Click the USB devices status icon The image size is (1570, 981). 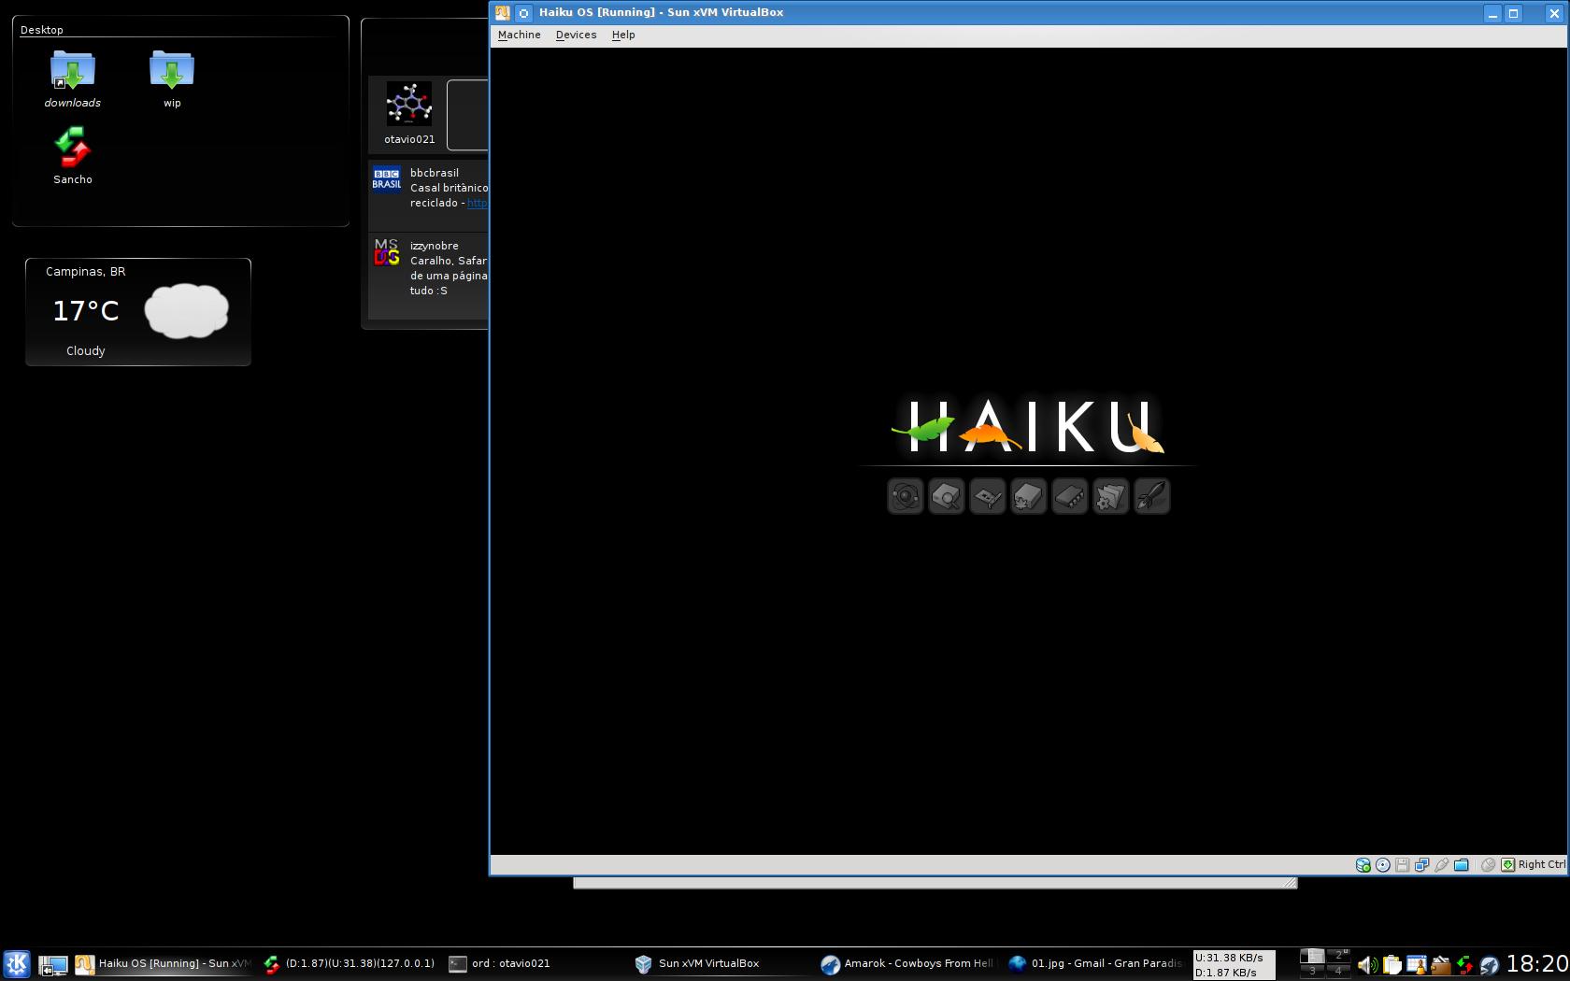[x=1441, y=865]
